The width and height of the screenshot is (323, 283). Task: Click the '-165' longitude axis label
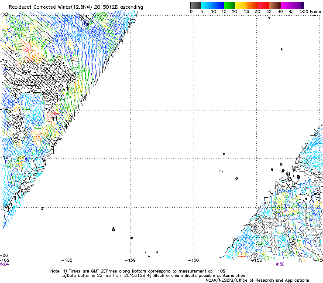pyautogui.click(x=4, y=260)
